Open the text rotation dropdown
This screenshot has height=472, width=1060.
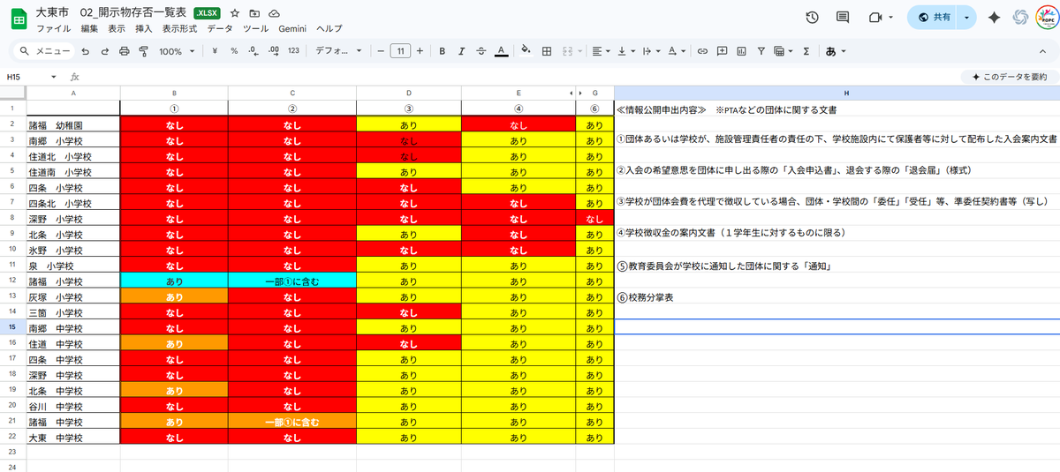point(676,51)
